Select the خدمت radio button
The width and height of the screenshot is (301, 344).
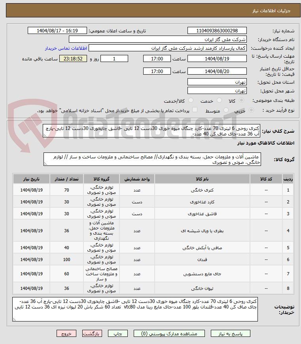click(x=219, y=100)
